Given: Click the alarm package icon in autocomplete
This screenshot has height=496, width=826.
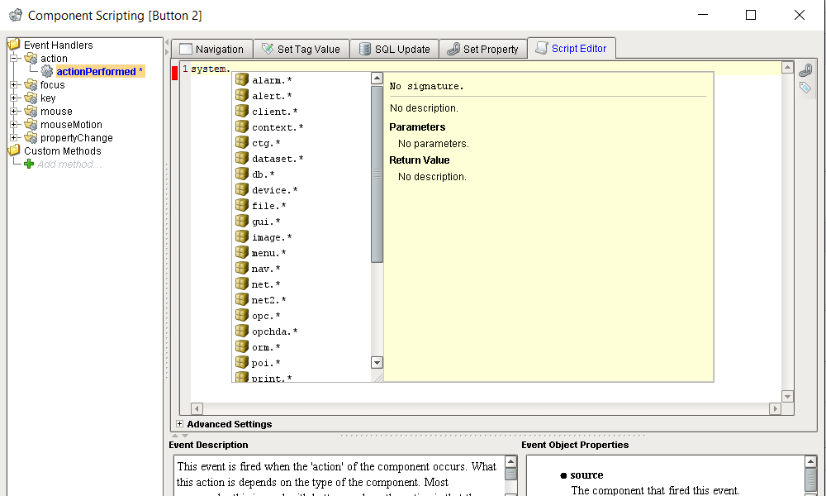Looking at the screenshot, I should (x=242, y=79).
